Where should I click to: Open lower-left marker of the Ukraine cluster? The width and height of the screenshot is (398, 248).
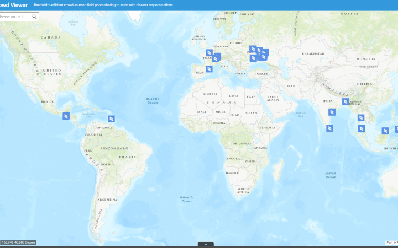(253, 58)
